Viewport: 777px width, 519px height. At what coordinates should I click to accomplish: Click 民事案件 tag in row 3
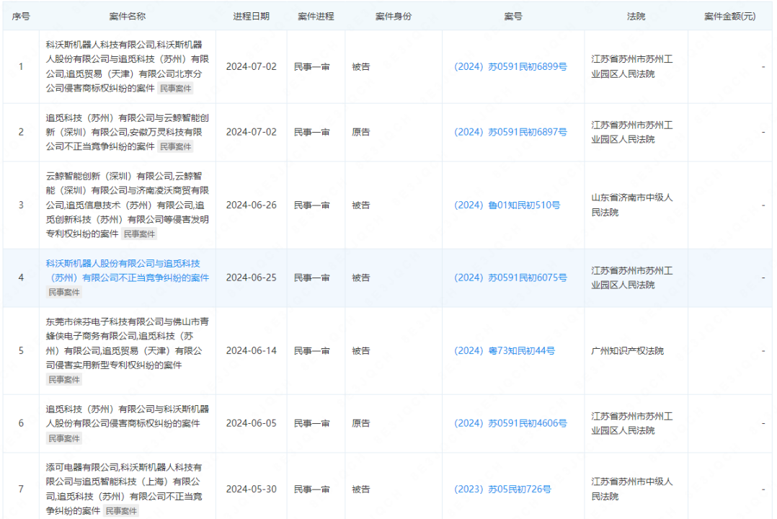[139, 234]
